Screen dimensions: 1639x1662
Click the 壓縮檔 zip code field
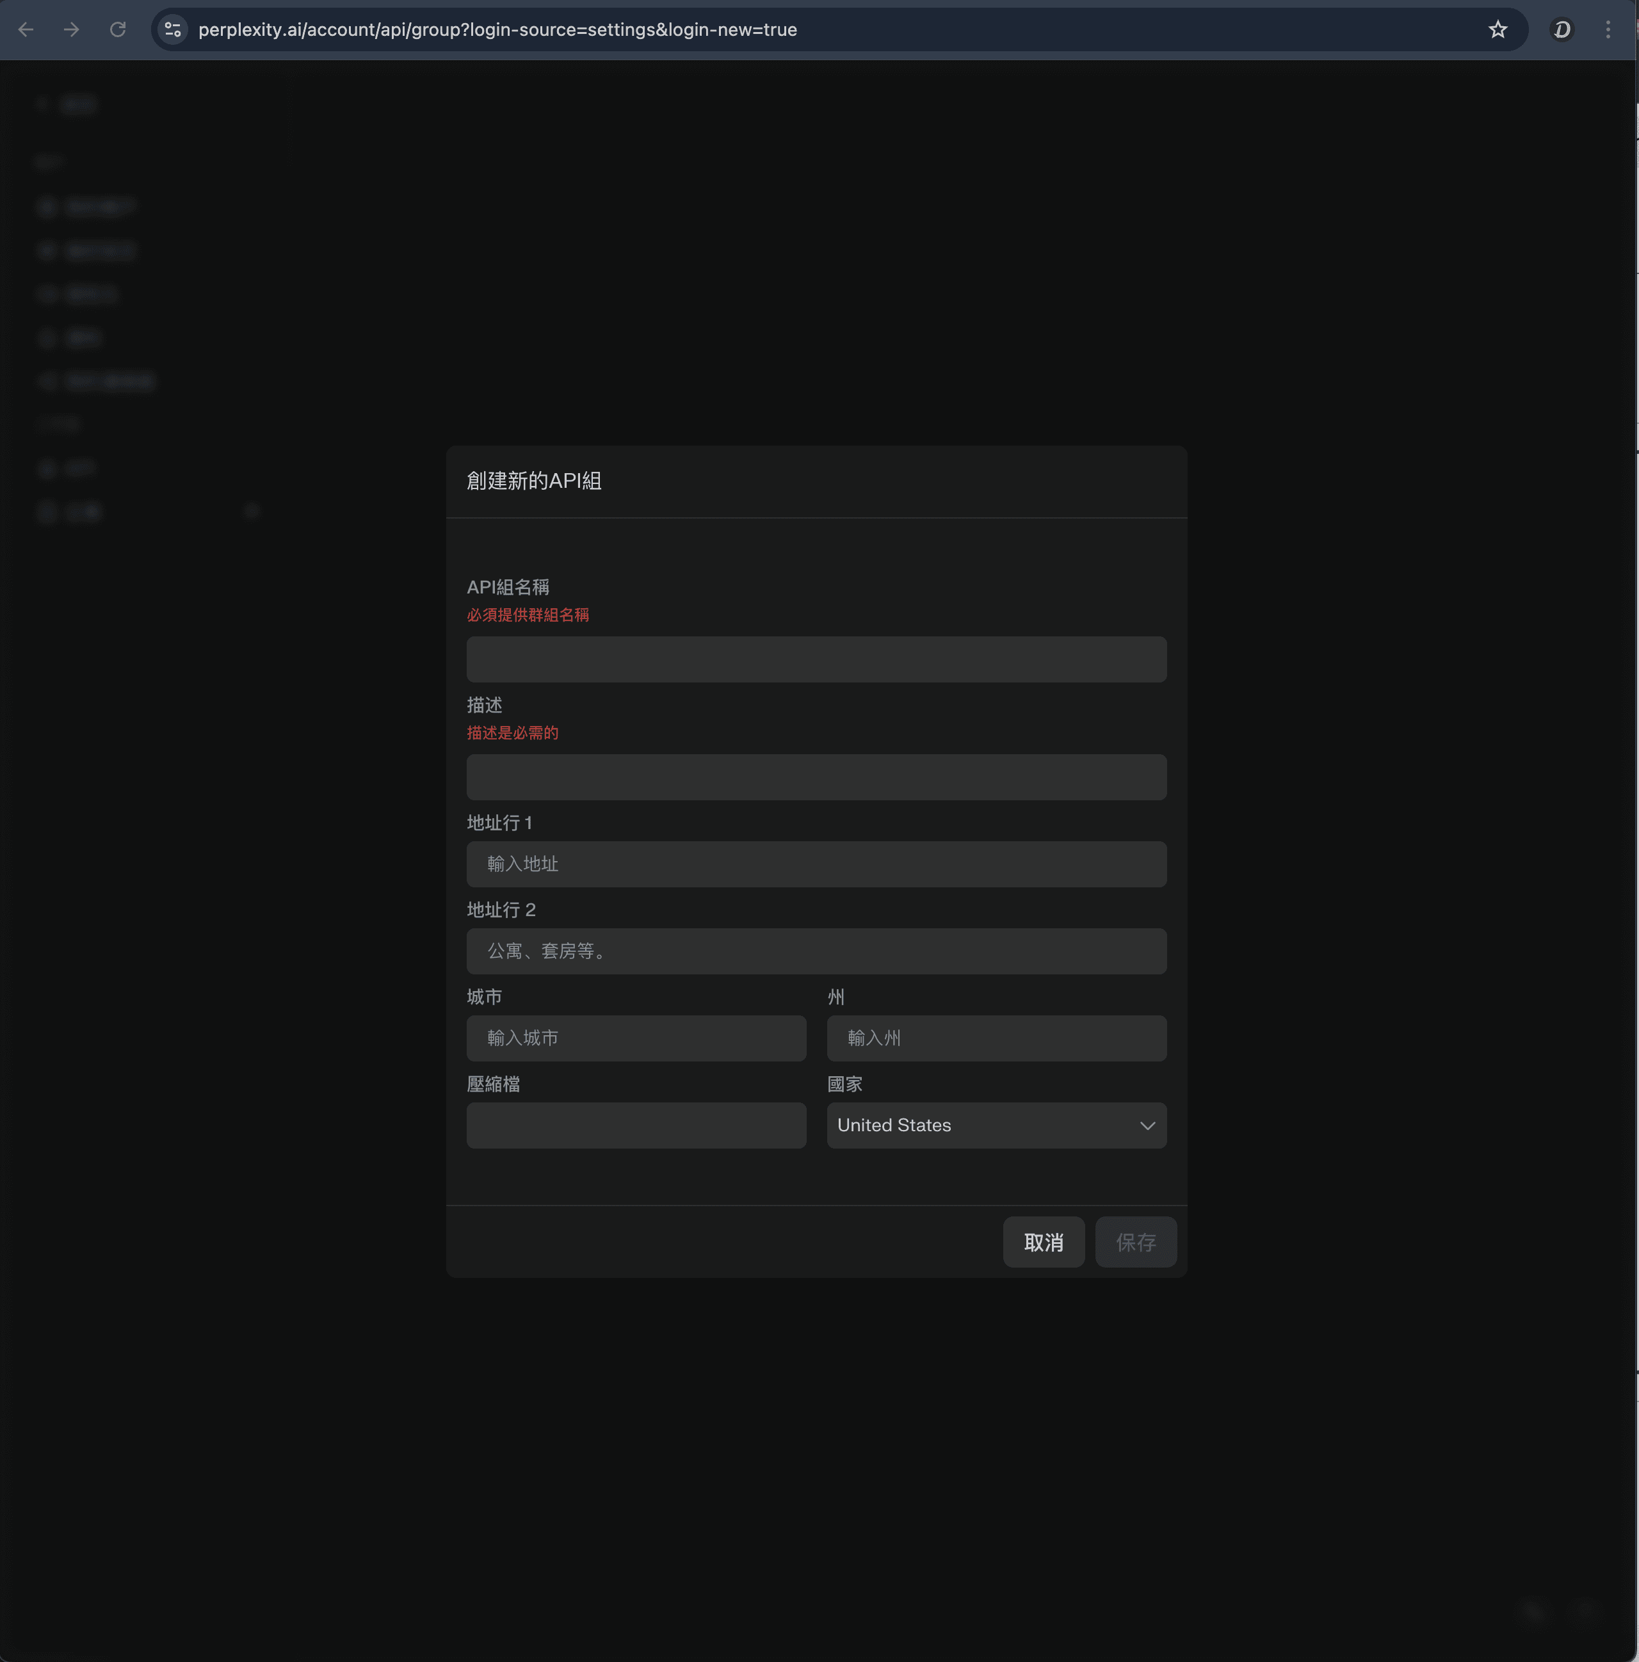coord(636,1125)
